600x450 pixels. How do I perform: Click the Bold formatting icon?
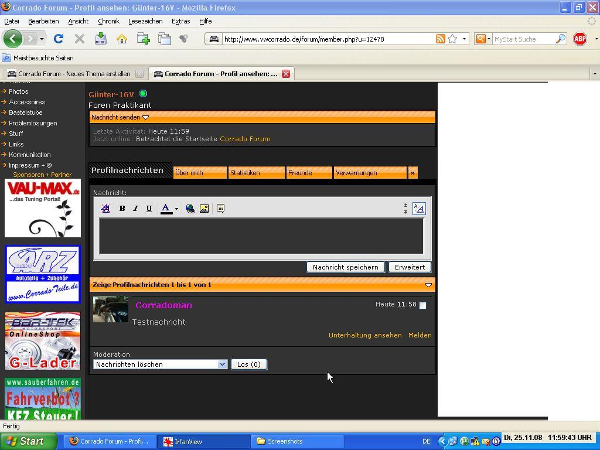[x=122, y=209]
